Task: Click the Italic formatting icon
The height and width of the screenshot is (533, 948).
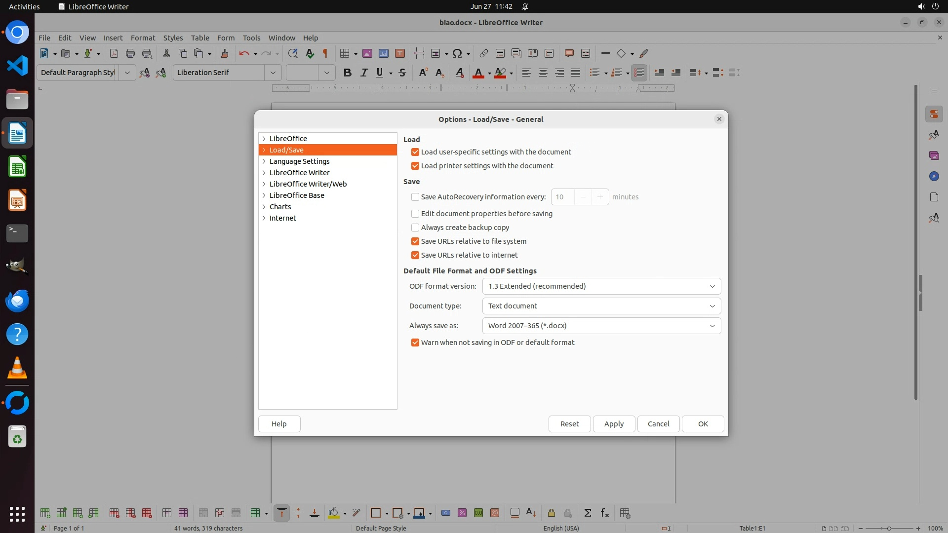Action: point(364,73)
